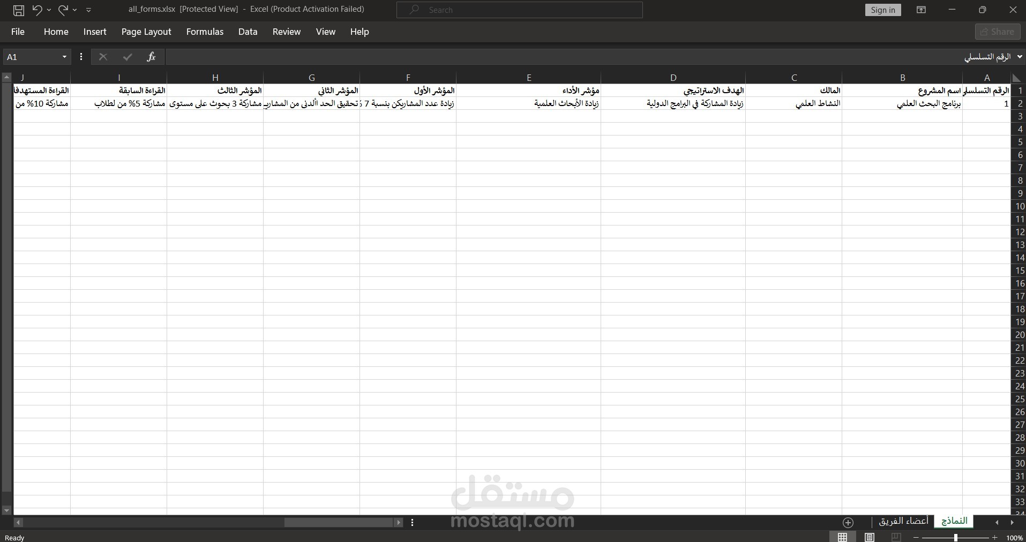
Task: Click the New Sheet plus icon
Action: coord(848,522)
